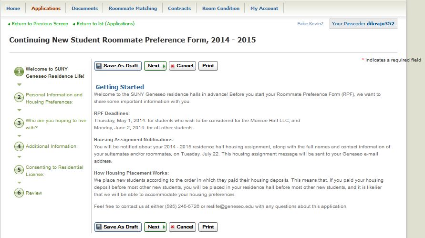Click Return to list (Applications) link

[105, 23]
